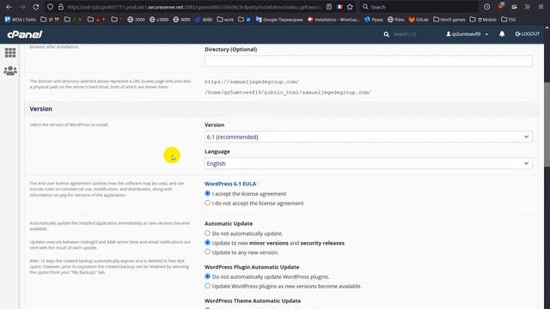Open the Google Переводчик bookmark
Viewport: 550px width, 309px height.
coord(279,20)
